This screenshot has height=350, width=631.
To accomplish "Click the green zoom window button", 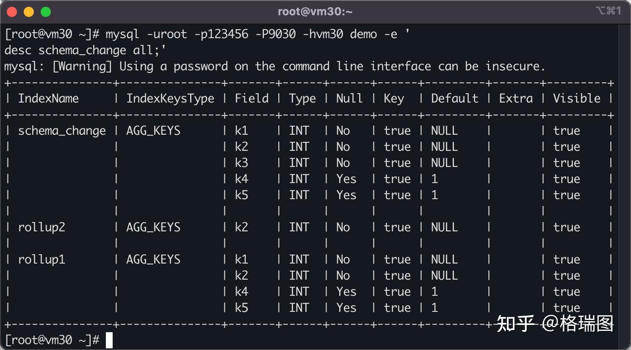I will point(46,12).
